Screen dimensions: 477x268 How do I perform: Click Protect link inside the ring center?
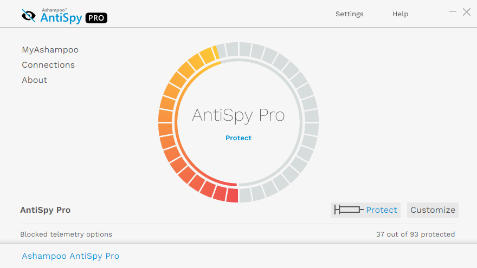click(x=238, y=138)
